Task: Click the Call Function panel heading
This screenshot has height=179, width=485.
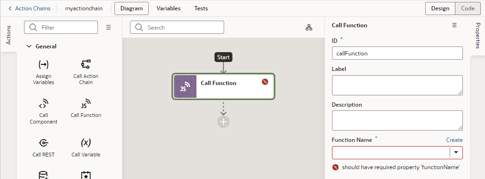Action: 349,25
